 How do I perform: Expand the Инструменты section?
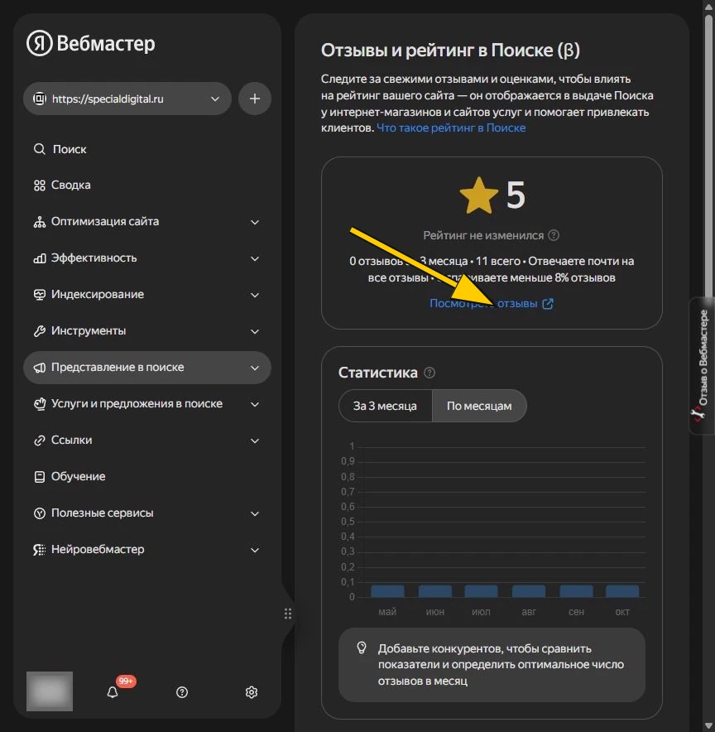coord(255,331)
